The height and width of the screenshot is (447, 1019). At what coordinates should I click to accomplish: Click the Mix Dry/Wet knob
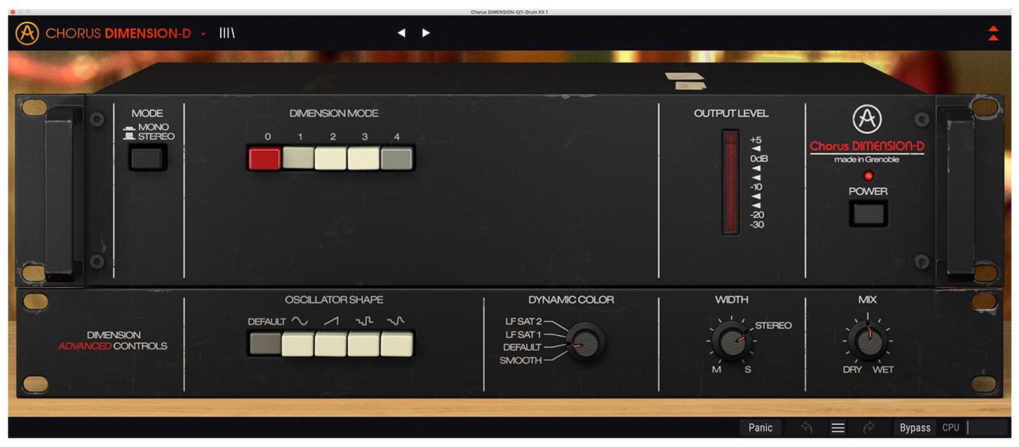point(867,341)
